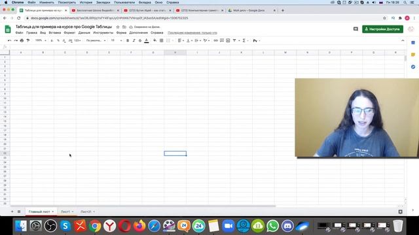Click the Sheets home logo icon
The image size is (419, 235).
[x=8, y=29]
